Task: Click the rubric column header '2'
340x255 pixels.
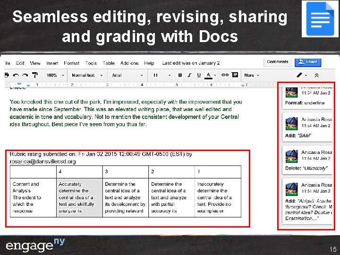Action: 172,172
